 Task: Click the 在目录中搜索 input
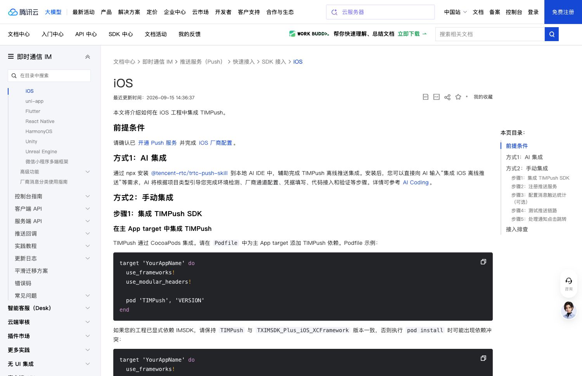tap(49, 76)
